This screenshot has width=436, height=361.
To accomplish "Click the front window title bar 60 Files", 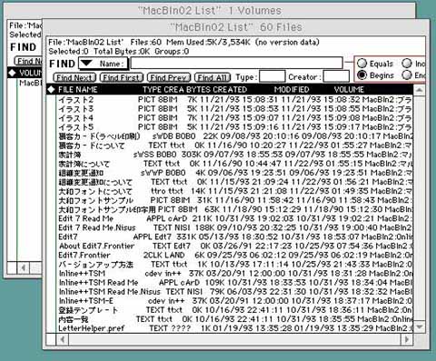I will 235,27.
